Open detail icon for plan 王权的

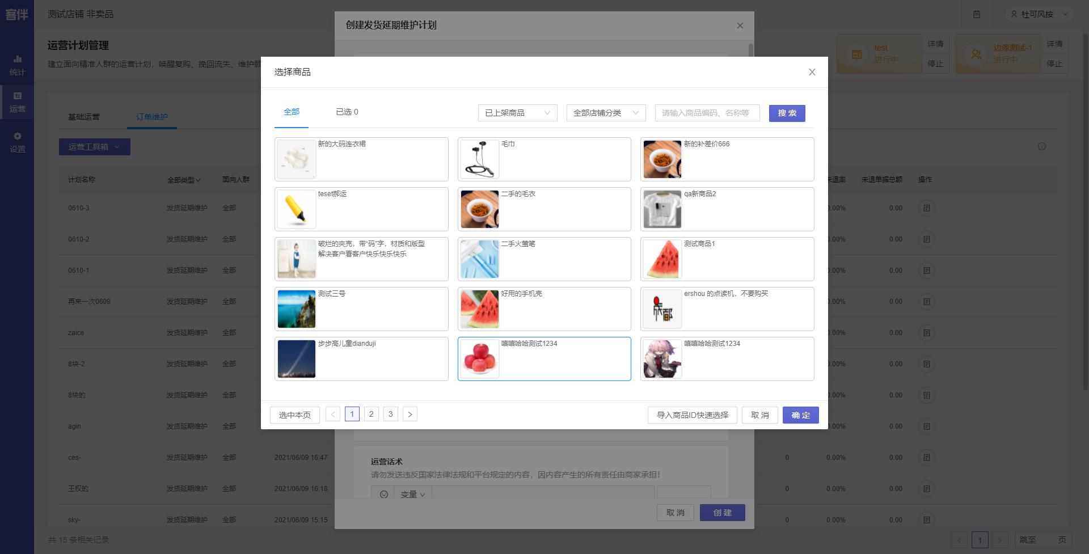click(927, 489)
